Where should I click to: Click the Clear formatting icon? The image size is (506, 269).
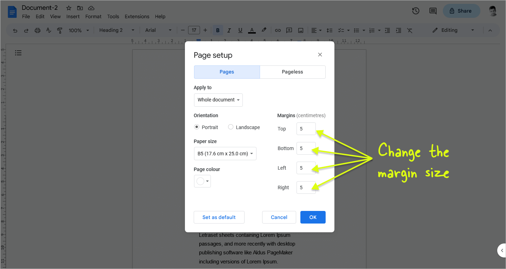pyautogui.click(x=410, y=30)
